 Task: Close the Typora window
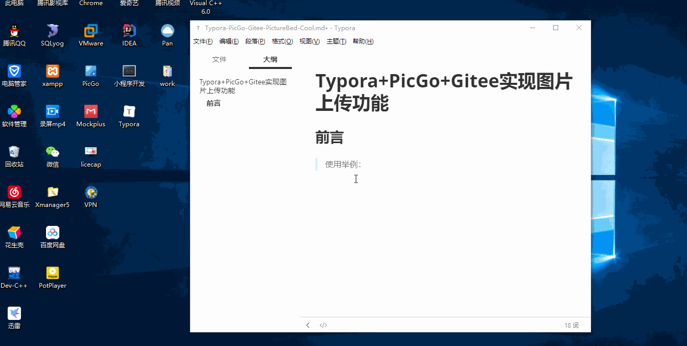pyautogui.click(x=579, y=28)
